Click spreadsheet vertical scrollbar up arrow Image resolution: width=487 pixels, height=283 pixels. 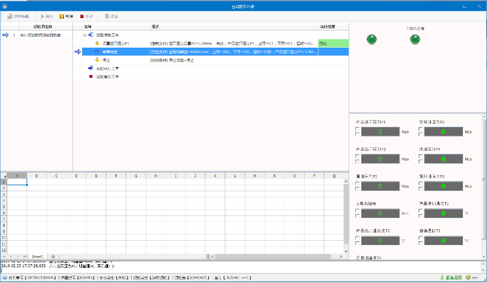(x=346, y=182)
